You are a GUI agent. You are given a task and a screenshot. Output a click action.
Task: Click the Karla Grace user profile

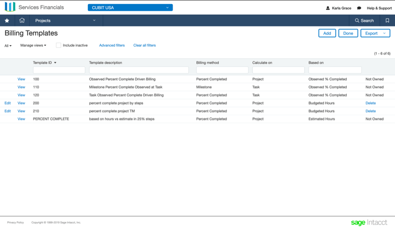click(339, 8)
